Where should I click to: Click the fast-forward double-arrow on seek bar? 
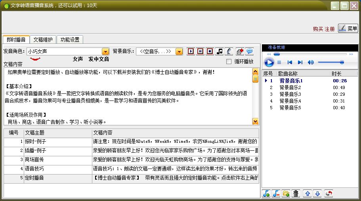pyautogui.click(x=351, y=54)
